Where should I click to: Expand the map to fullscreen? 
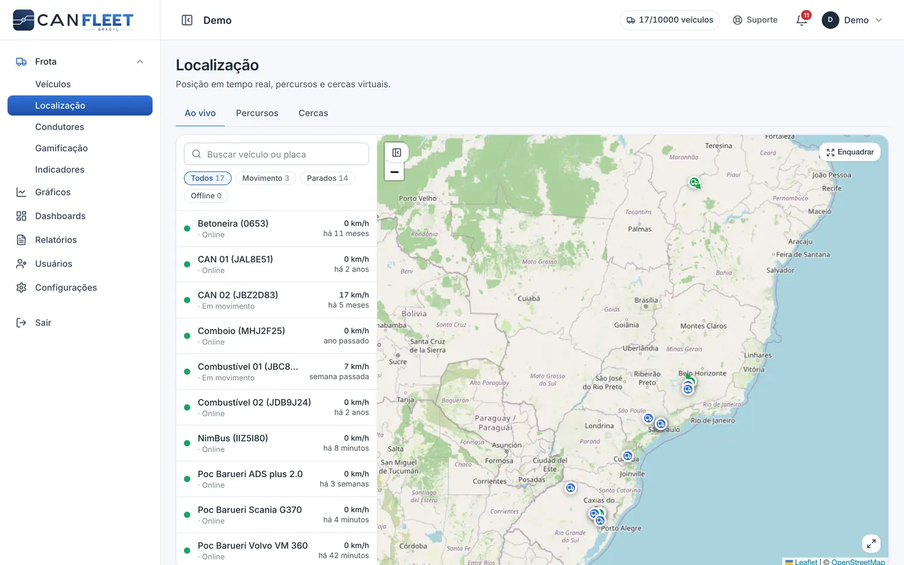[x=871, y=544]
